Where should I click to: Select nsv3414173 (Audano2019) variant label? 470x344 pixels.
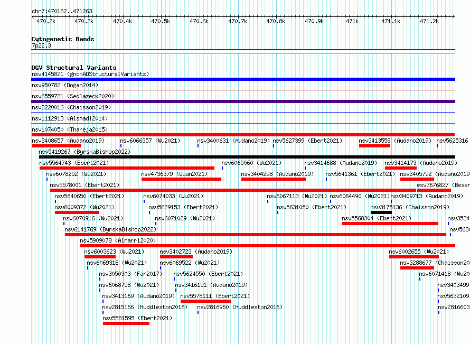[421, 163]
